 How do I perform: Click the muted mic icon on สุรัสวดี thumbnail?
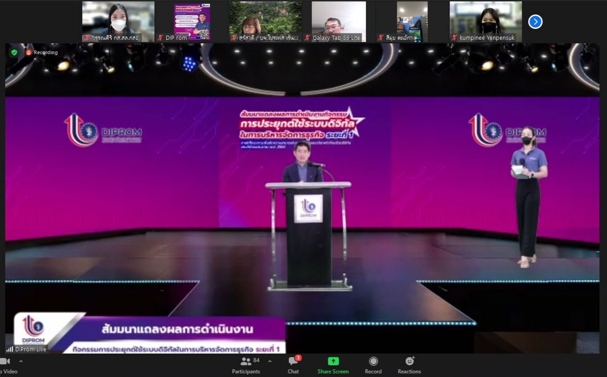coord(234,38)
